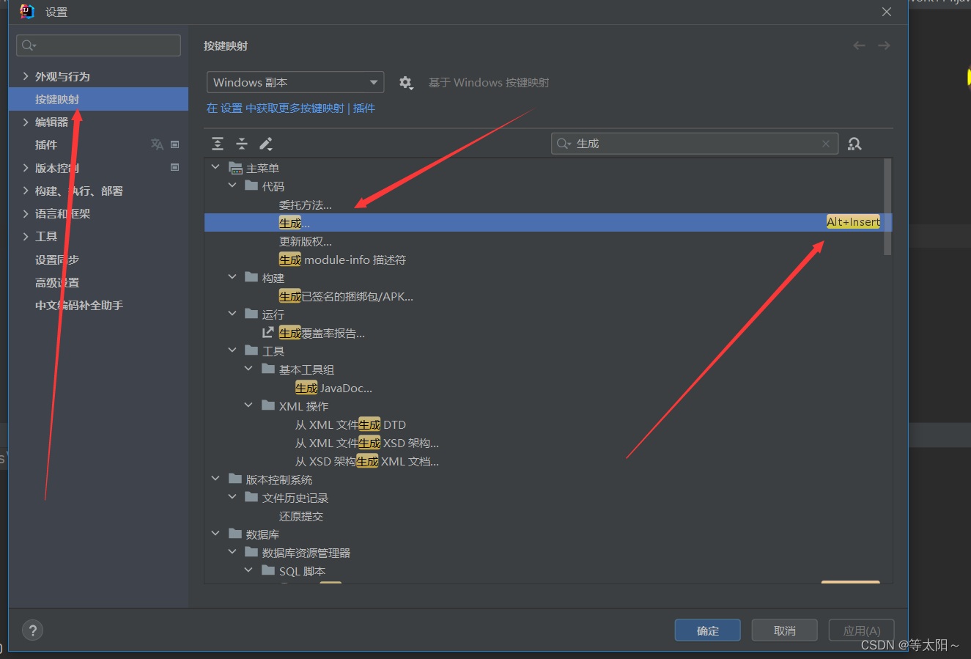
Task: Select 从 XSD 架构生成 XML 文档... action
Action: point(548,461)
